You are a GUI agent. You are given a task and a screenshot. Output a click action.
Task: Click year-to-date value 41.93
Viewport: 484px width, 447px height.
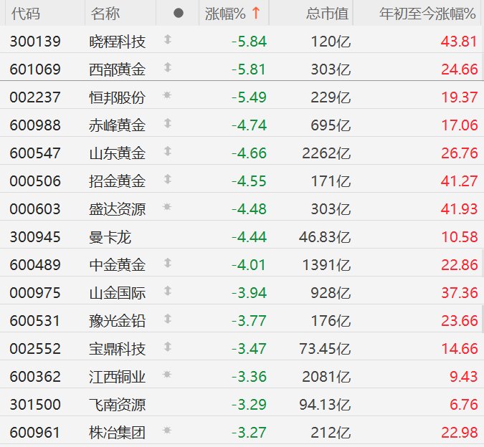[x=459, y=209]
